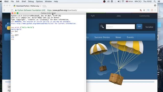Click the 2+2 input line
Viewport: 163px width, 92px height.
pos(14,31)
